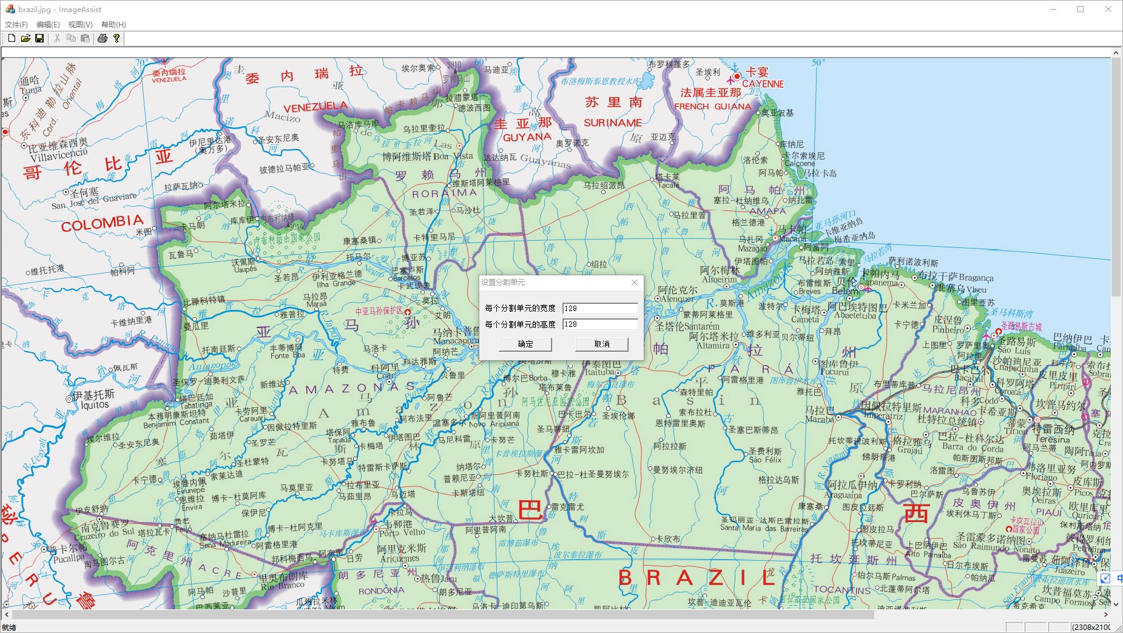Screen dimensions: 1123x633
Task: Click the TOCANTINS label on the map
Action: [842, 589]
